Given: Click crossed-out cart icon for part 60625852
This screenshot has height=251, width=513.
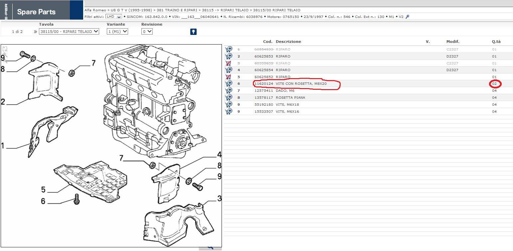Looking at the screenshot, I should point(228,77).
